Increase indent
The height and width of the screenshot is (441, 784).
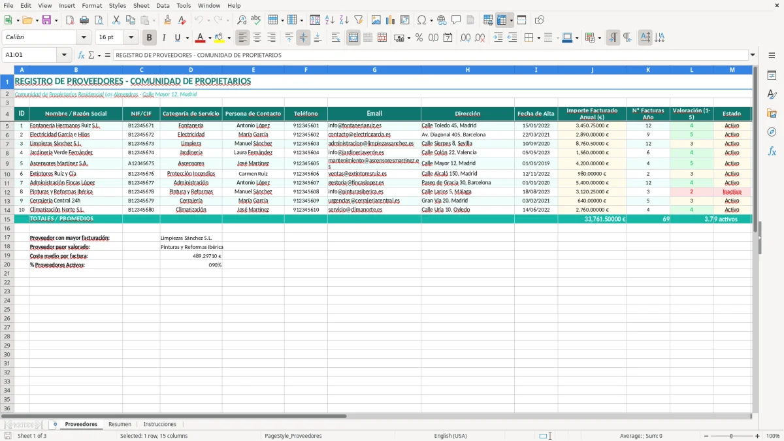click(x=498, y=38)
